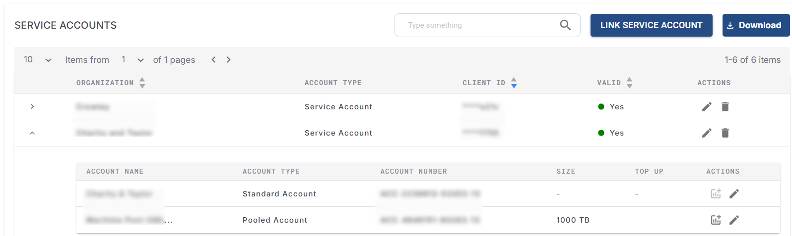The image size is (792, 236).
Task: Focus the 'Type something' search field
Action: [x=476, y=25]
